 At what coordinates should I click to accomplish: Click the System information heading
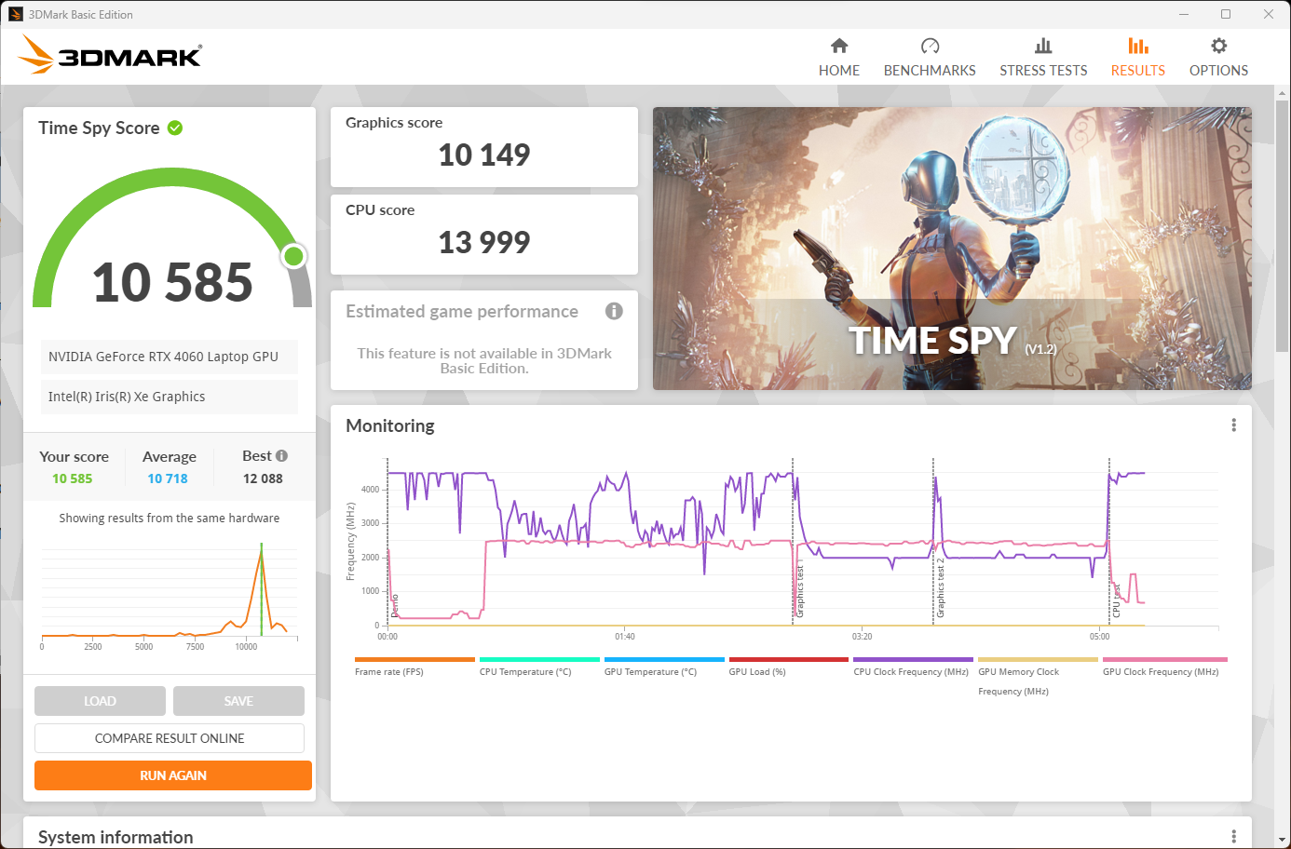click(116, 837)
